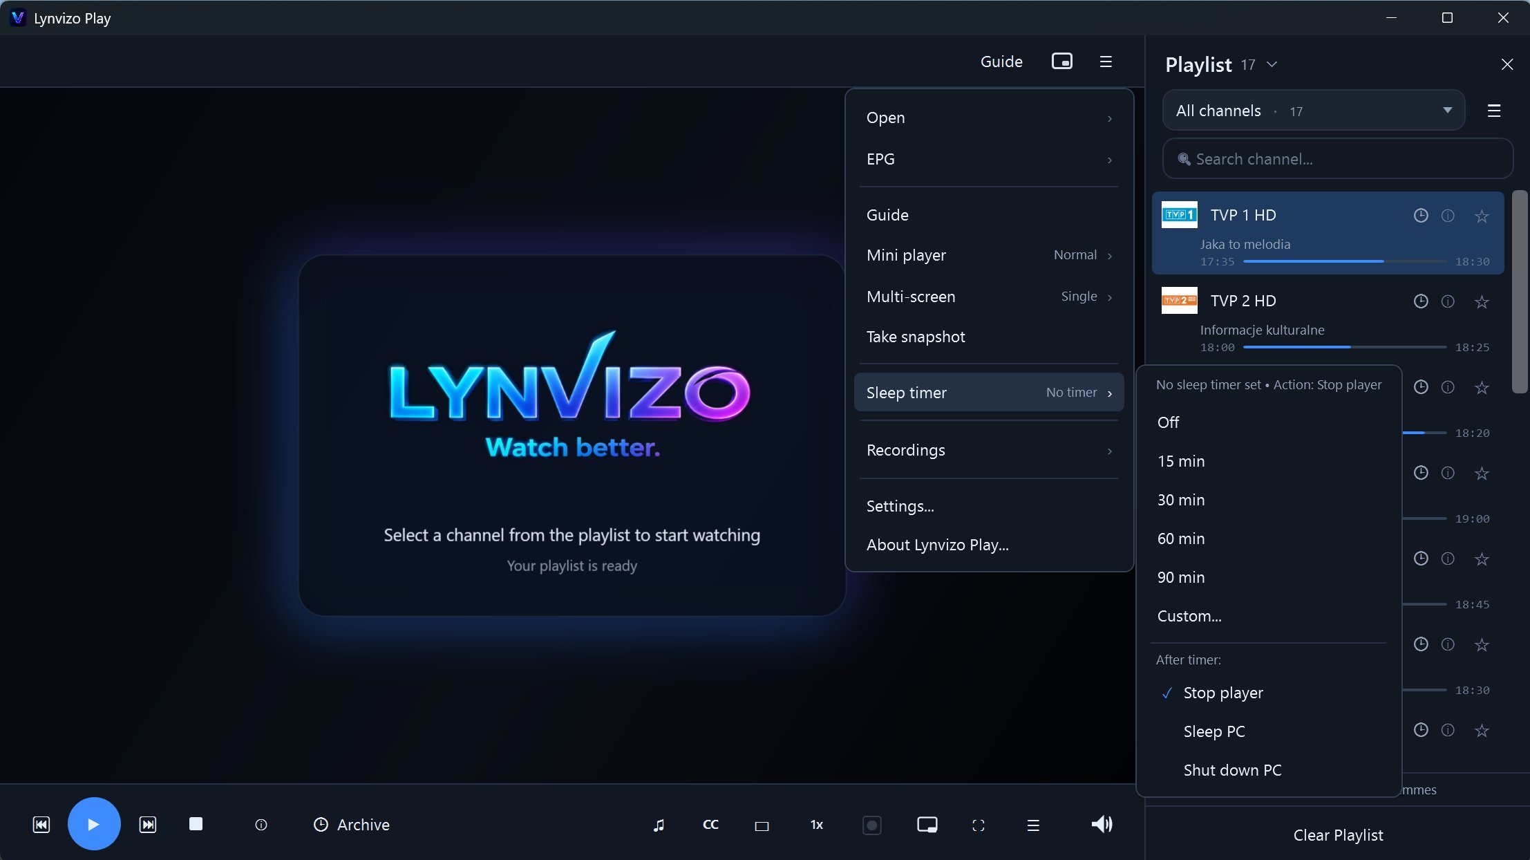
Task: Expand the Multi-screen submenu
Action: [x=989, y=297]
